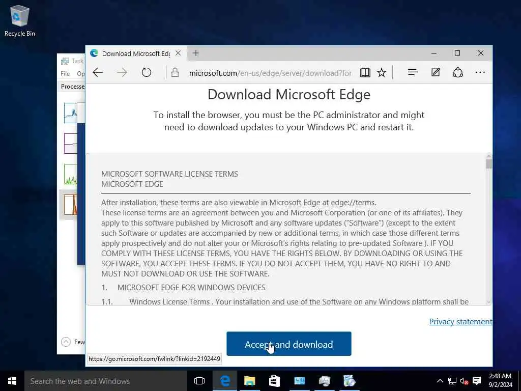The height and width of the screenshot is (391, 521).
Task: Minimize the Edge browser window
Action: click(434, 53)
